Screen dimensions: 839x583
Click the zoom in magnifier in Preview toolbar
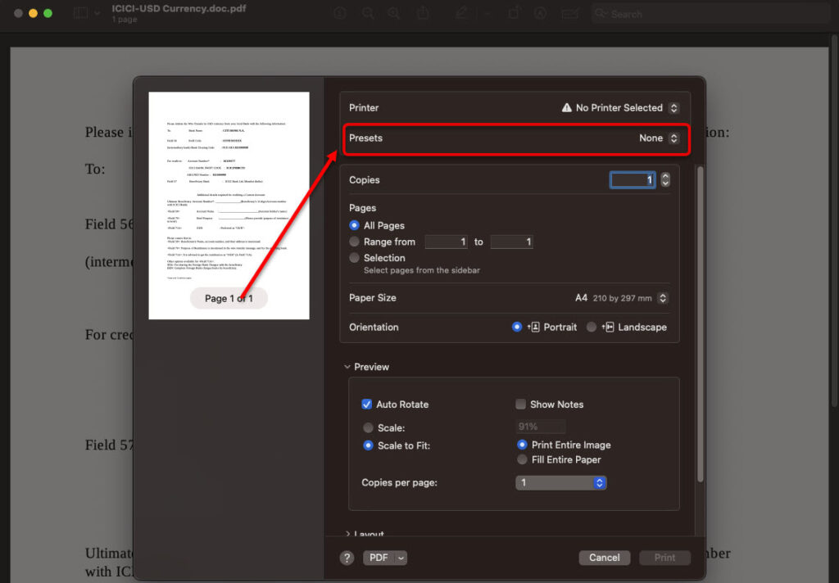click(394, 13)
